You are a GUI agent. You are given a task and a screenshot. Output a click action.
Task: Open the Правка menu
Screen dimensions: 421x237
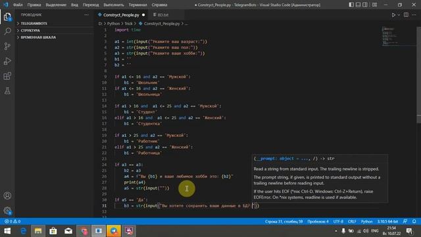34,5
